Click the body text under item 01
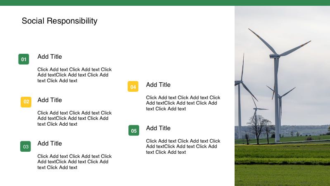 74,75
